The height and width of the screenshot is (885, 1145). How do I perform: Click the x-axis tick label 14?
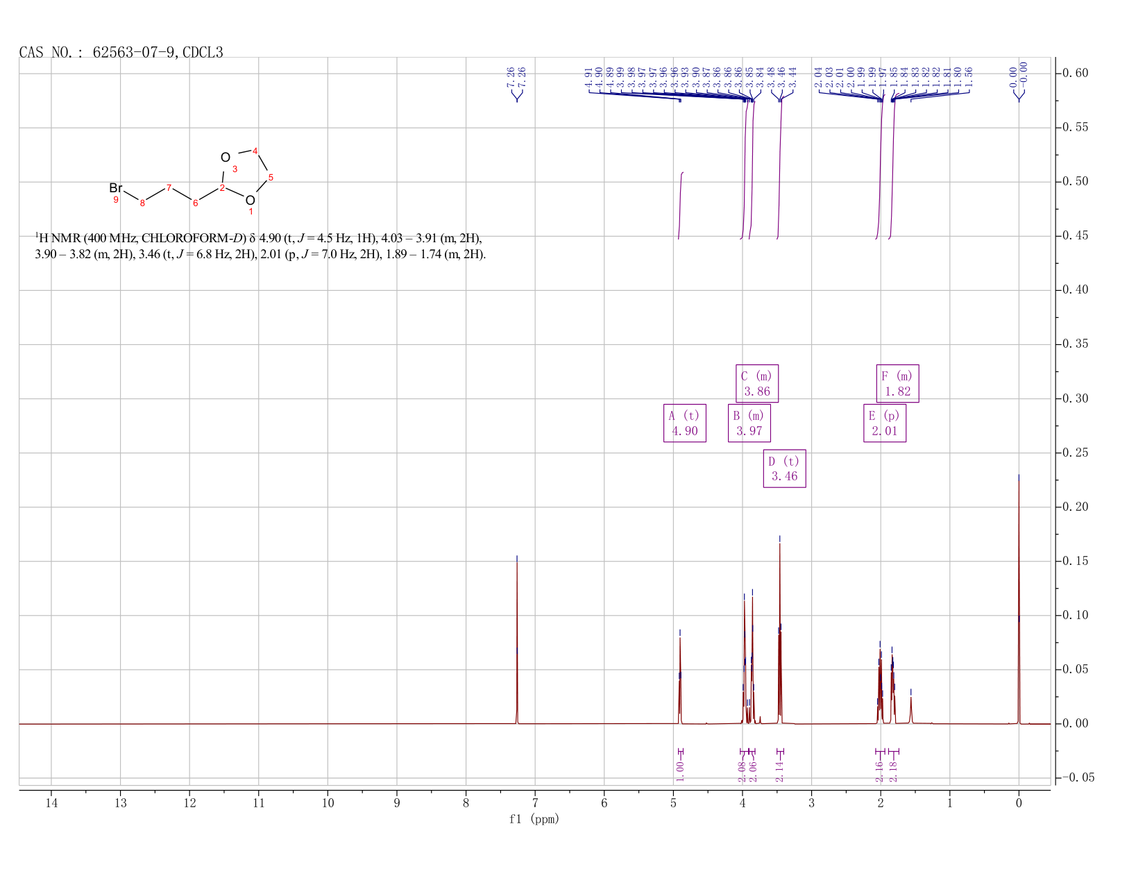click(51, 804)
